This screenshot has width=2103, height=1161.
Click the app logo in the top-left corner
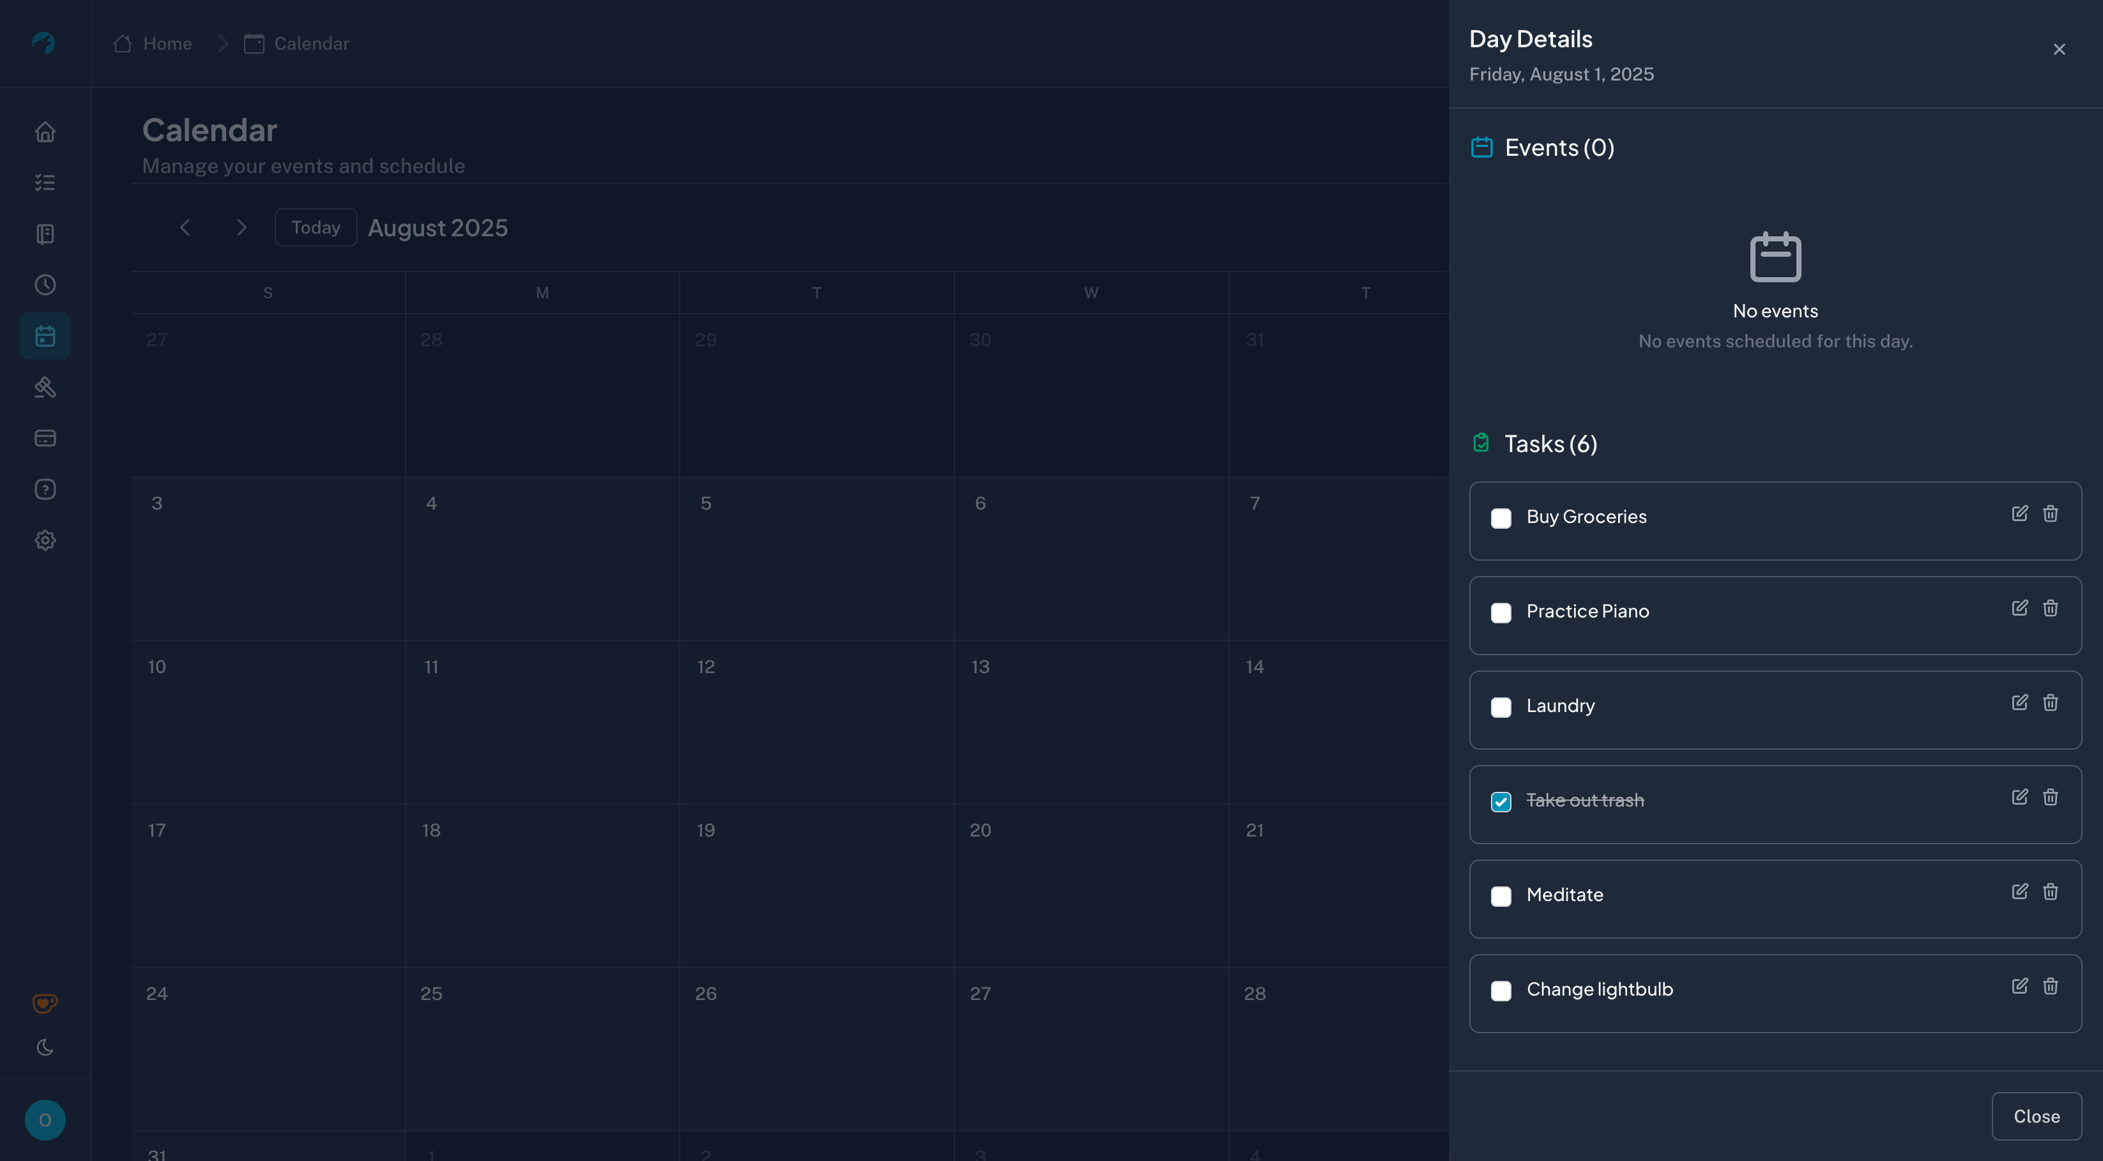[43, 42]
